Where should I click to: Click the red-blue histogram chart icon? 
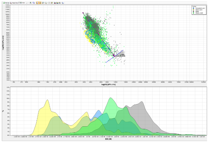(55, 3)
